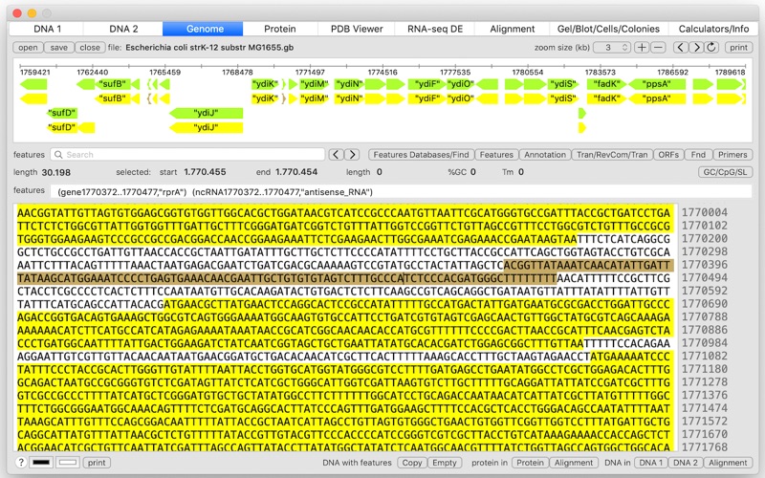Select the white color swatch
765x478 pixels.
[68, 463]
